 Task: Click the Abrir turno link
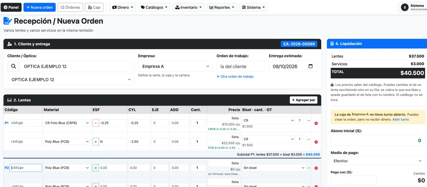401,120
